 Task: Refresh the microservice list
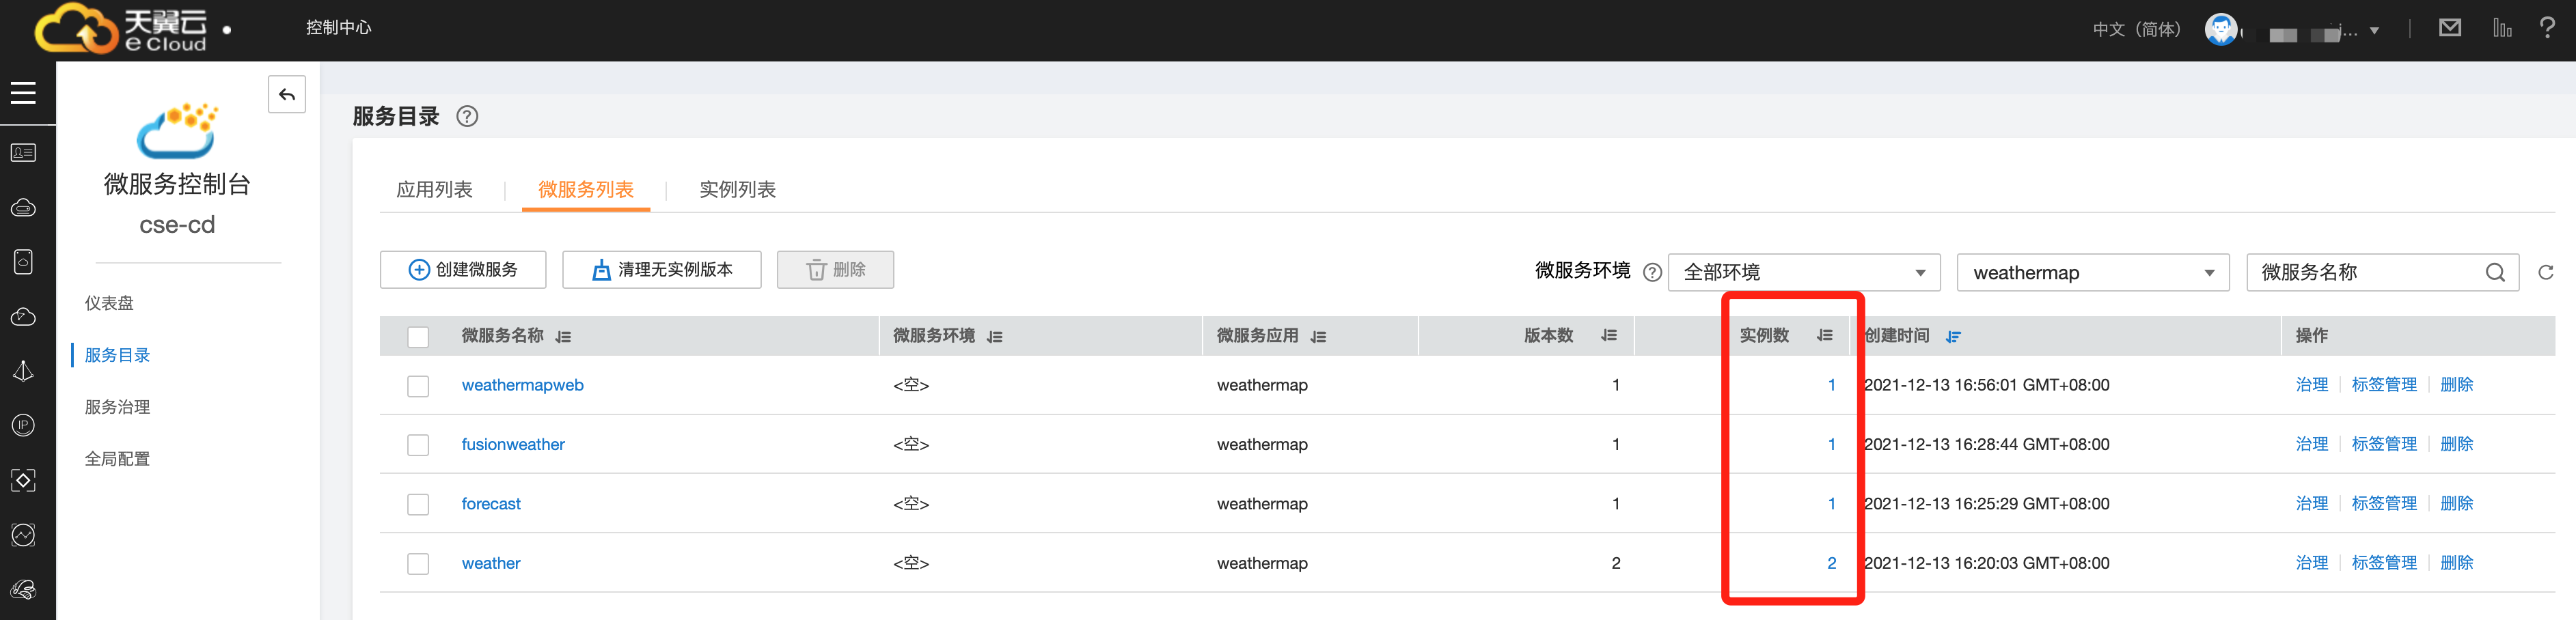[2546, 272]
